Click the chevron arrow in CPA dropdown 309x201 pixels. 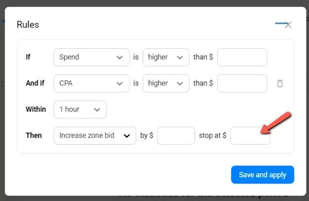(x=120, y=83)
